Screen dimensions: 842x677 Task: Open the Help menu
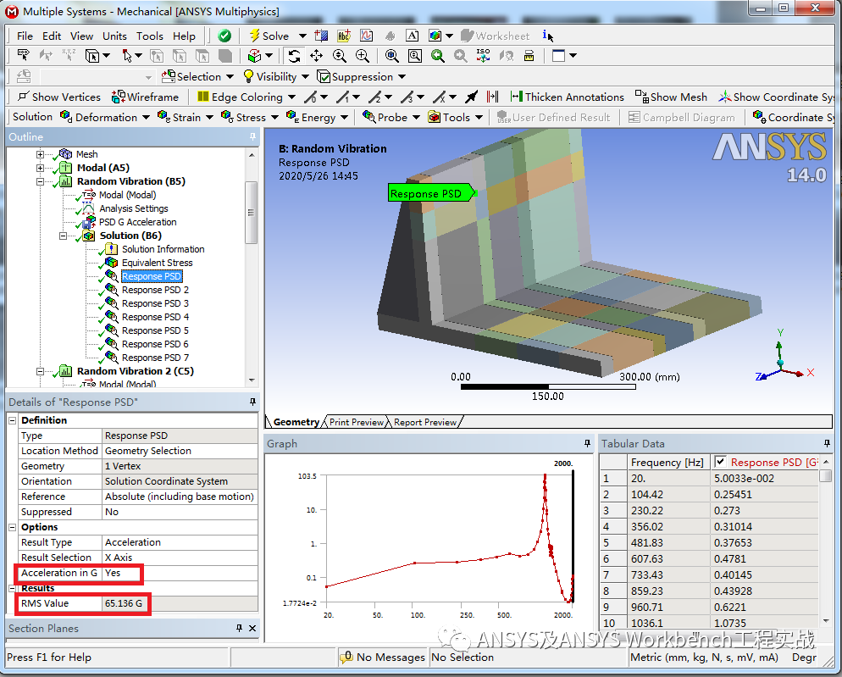pyautogui.click(x=184, y=36)
